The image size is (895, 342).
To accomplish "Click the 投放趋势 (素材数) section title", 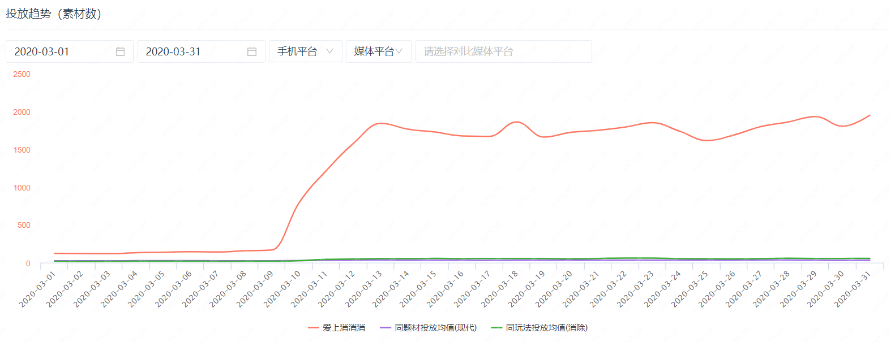I will 54,14.
